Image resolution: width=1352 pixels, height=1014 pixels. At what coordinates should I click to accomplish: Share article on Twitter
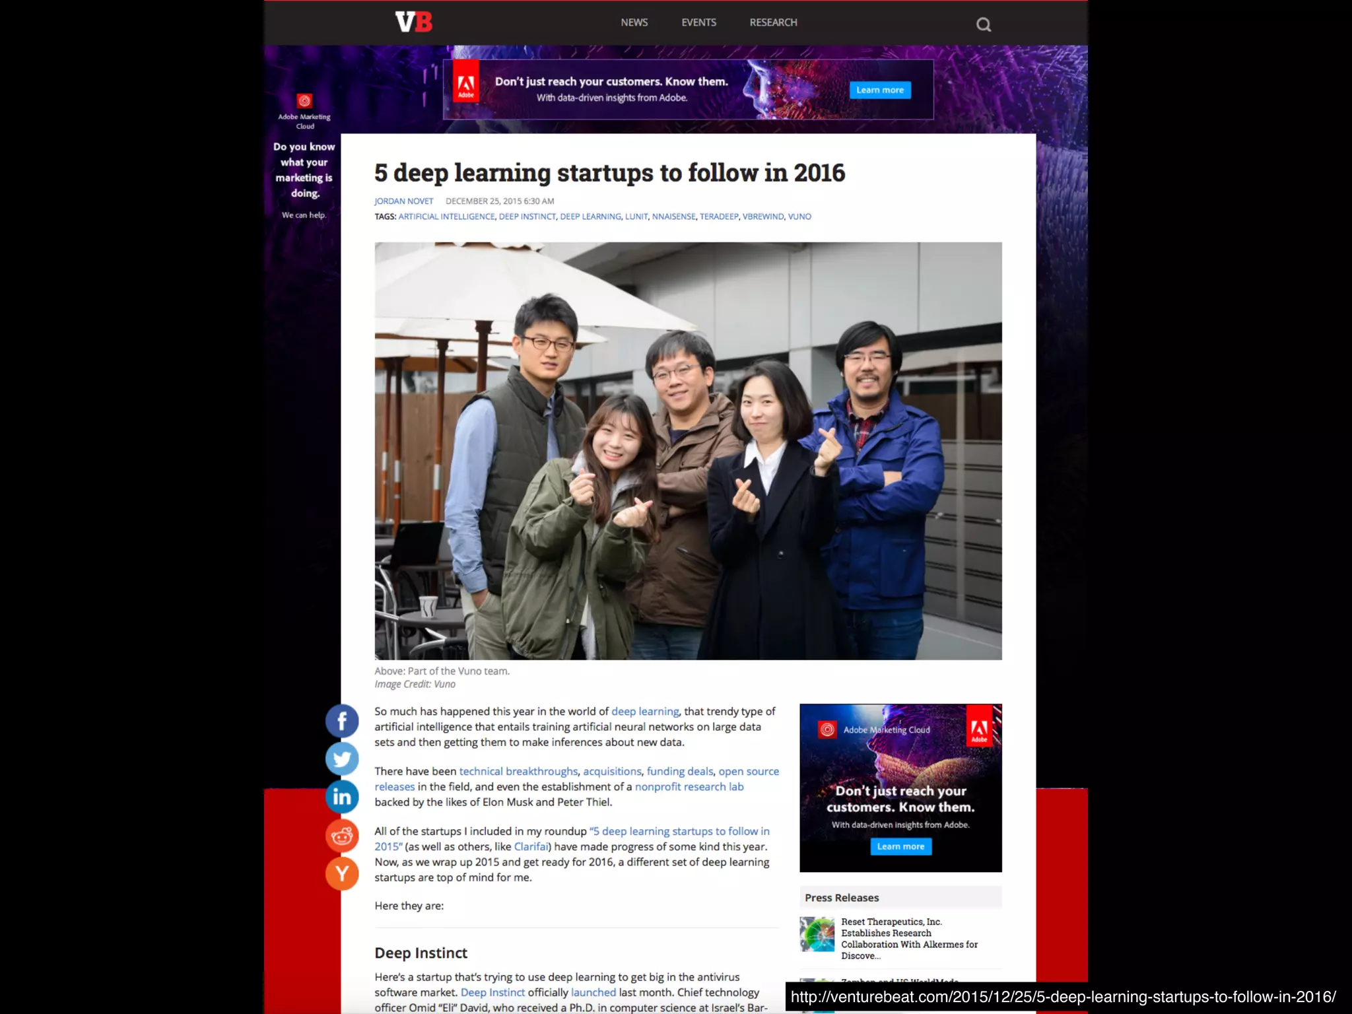tap(342, 759)
